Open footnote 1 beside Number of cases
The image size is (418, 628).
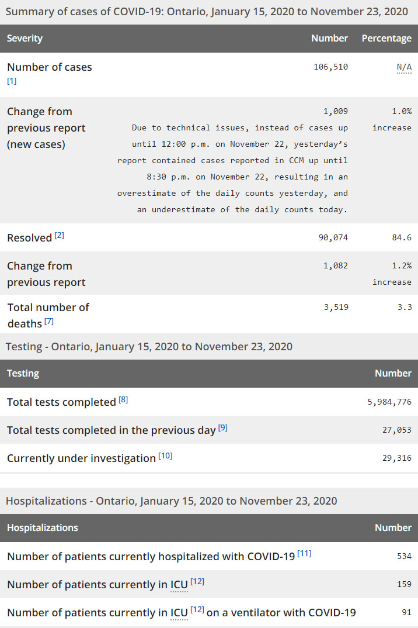coord(12,81)
